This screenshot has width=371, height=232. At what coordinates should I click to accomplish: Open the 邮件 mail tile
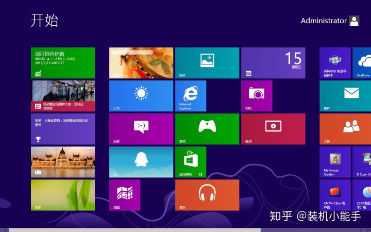click(345, 96)
